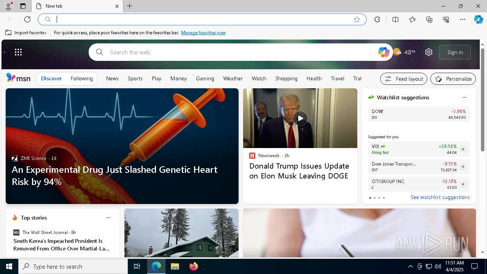Open the Money category

pyautogui.click(x=178, y=78)
